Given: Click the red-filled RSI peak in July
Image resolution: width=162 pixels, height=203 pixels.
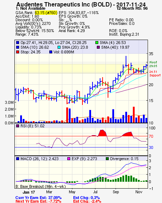Looking at the screenshot, I should pyautogui.click(x=103, y=133).
